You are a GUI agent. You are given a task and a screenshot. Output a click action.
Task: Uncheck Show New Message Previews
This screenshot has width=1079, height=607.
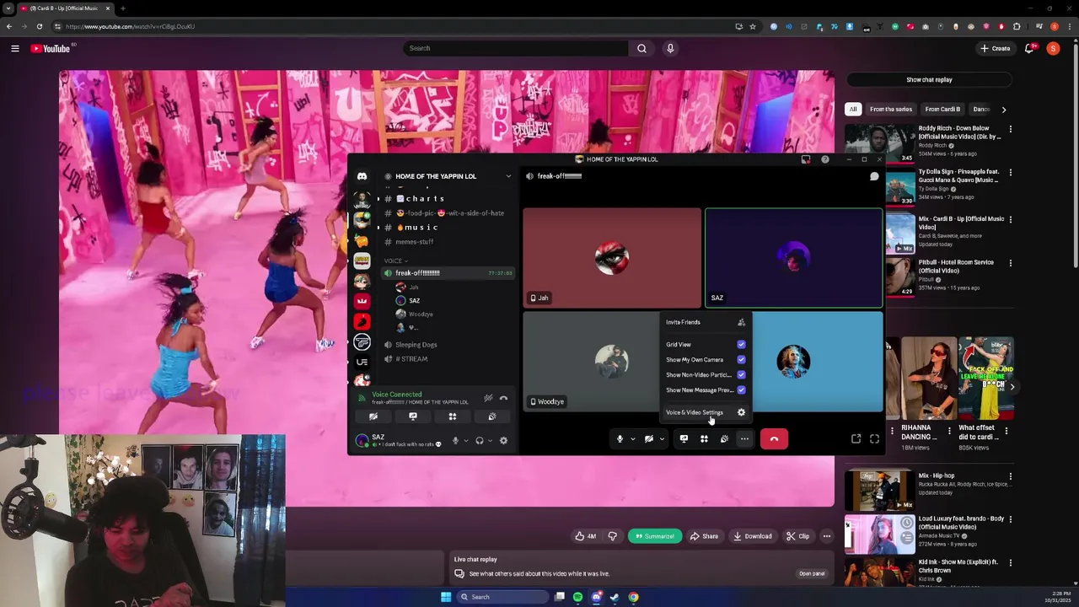[x=741, y=389]
